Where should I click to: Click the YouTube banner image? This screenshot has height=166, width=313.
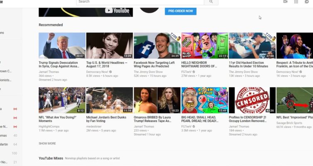coord(86,12)
